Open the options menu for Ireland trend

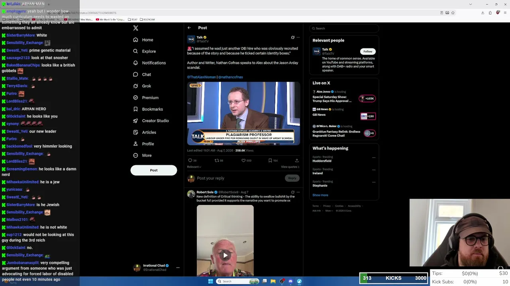click(x=374, y=170)
